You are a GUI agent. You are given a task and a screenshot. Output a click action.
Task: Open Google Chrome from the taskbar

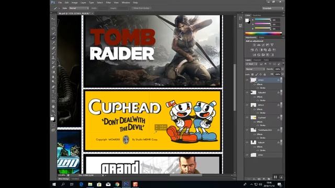coord(117,184)
